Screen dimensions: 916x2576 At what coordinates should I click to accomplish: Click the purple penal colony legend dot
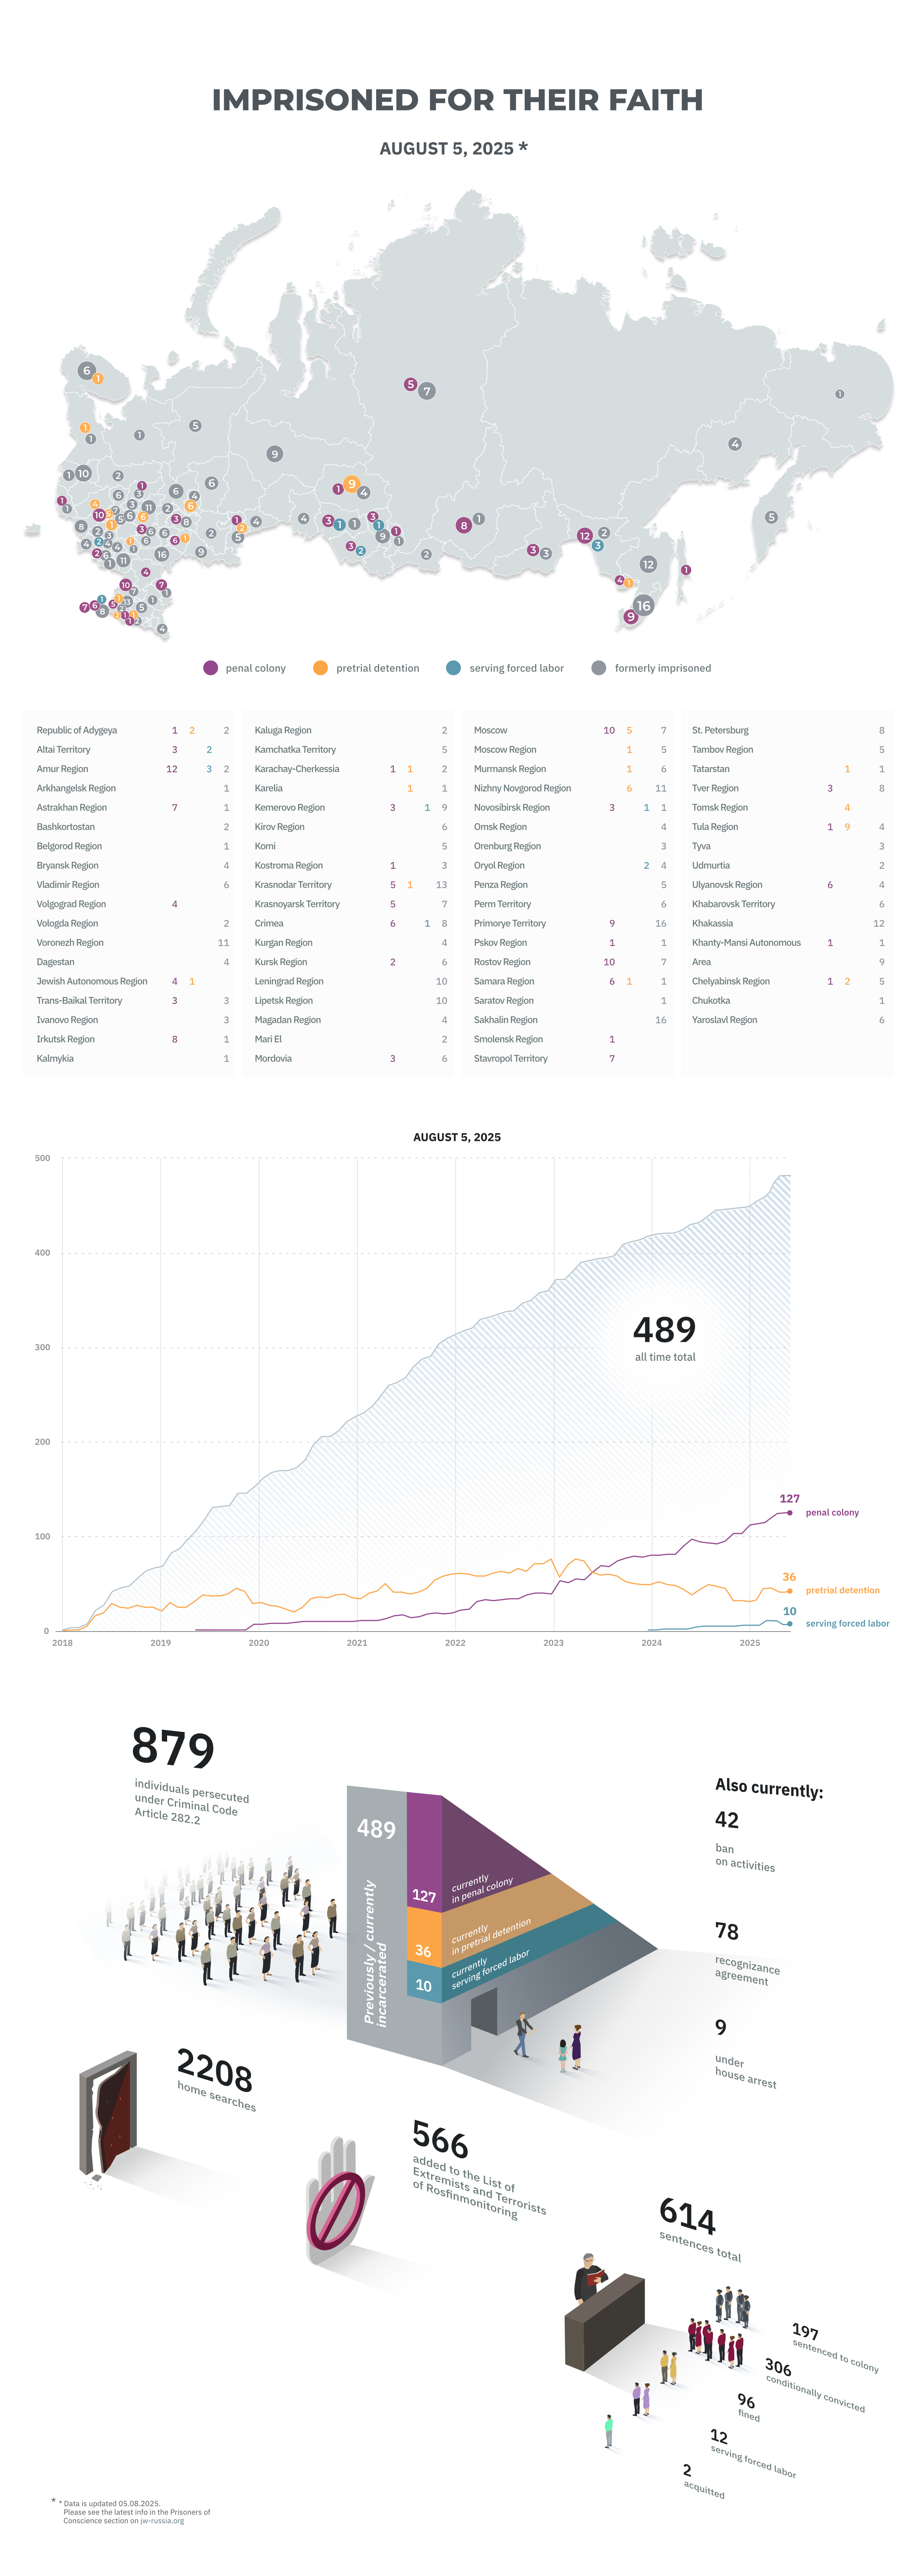(x=210, y=668)
